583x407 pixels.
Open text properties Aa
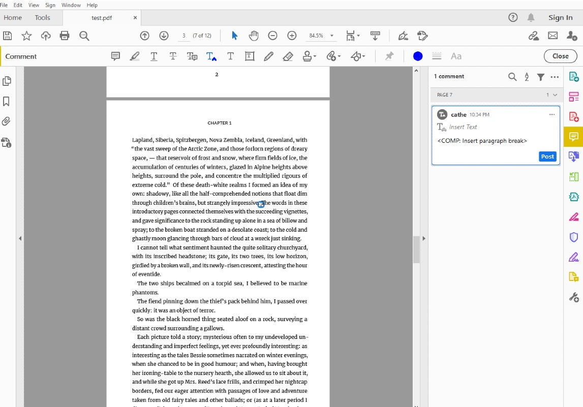pyautogui.click(x=456, y=56)
